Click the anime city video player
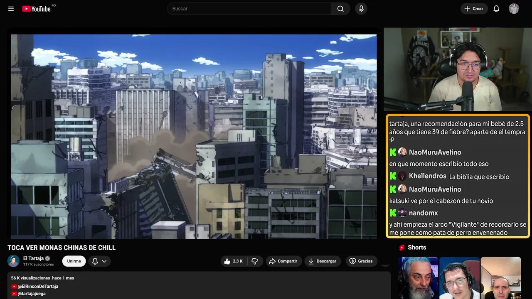 pyautogui.click(x=194, y=136)
